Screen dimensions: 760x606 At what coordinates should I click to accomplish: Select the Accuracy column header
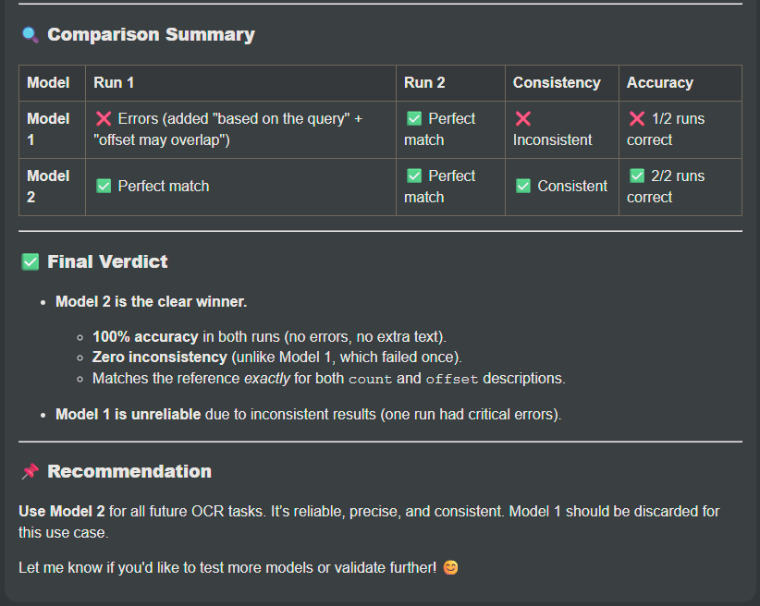[x=659, y=83]
